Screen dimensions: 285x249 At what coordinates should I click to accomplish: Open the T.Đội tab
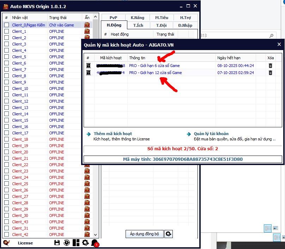pos(162,25)
